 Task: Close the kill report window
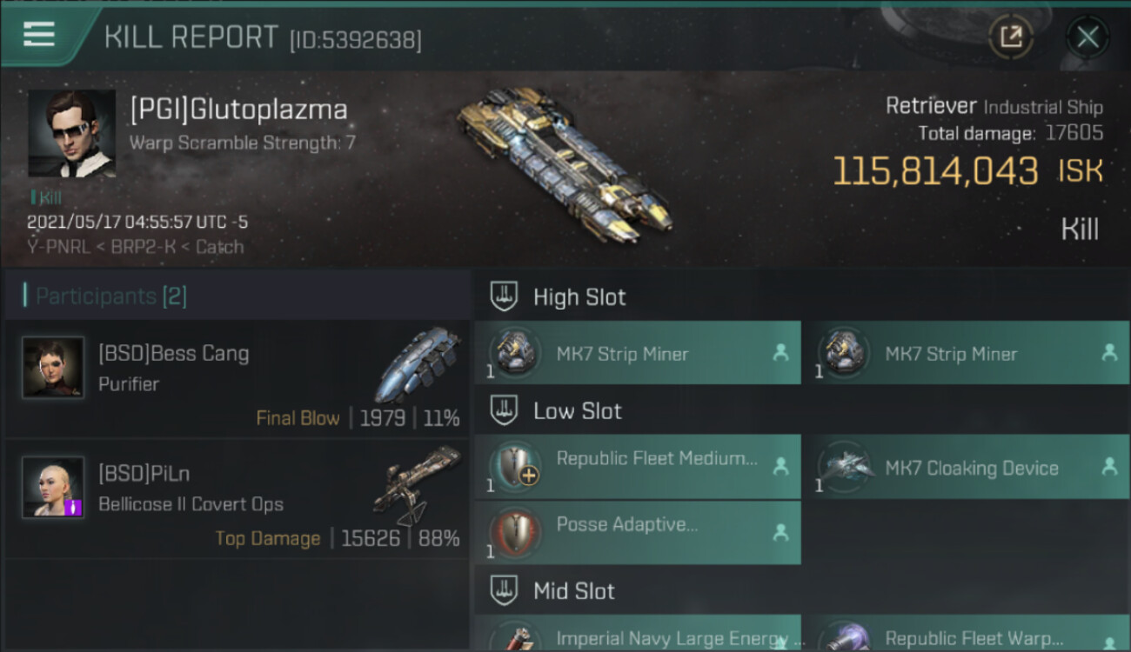(x=1087, y=37)
